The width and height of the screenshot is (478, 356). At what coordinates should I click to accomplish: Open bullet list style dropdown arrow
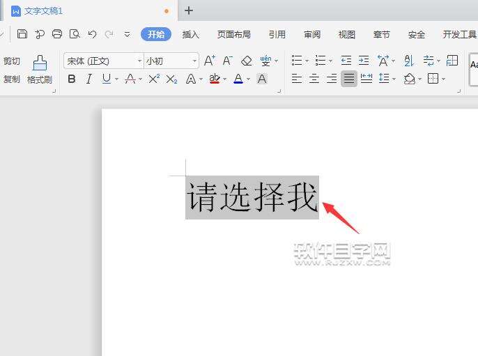point(307,61)
